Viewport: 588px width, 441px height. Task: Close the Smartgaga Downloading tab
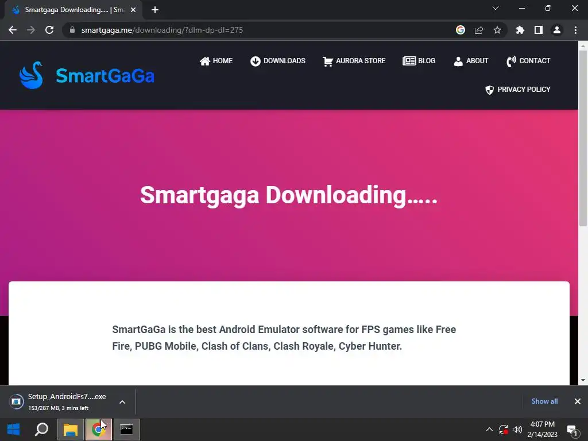(x=133, y=10)
